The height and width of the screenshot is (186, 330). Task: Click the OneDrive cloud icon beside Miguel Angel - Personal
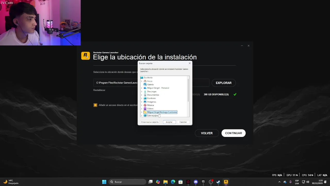coord(145,88)
